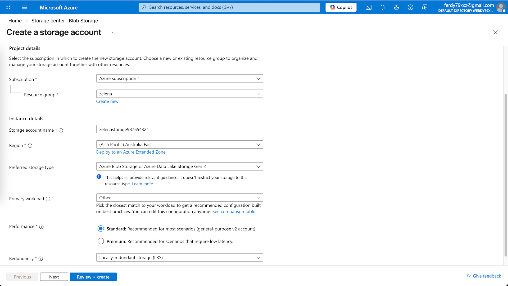Click the Storage account name info icon
This screenshot has height=286, width=508.
[x=61, y=130]
